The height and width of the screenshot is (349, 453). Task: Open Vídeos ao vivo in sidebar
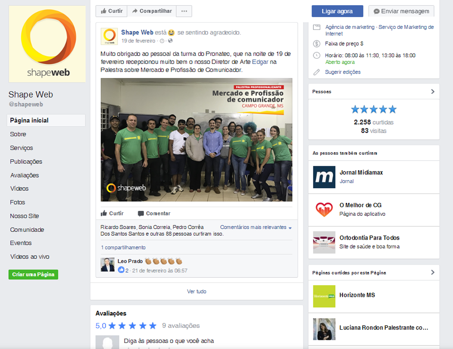tap(30, 256)
